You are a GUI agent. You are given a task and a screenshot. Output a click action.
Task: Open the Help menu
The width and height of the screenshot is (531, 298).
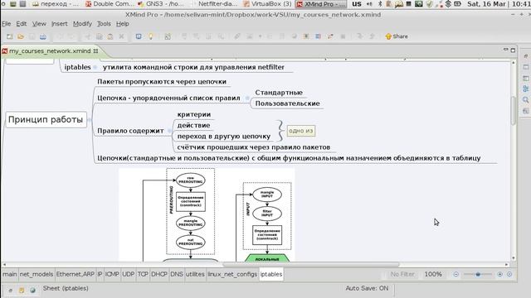122,24
